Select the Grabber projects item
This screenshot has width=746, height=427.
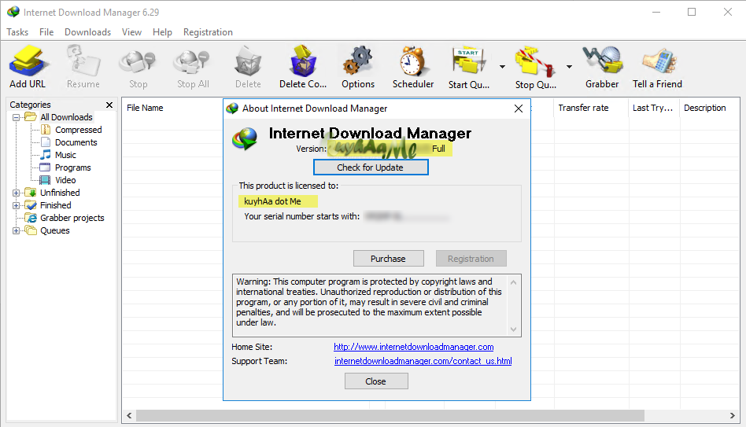(x=72, y=218)
